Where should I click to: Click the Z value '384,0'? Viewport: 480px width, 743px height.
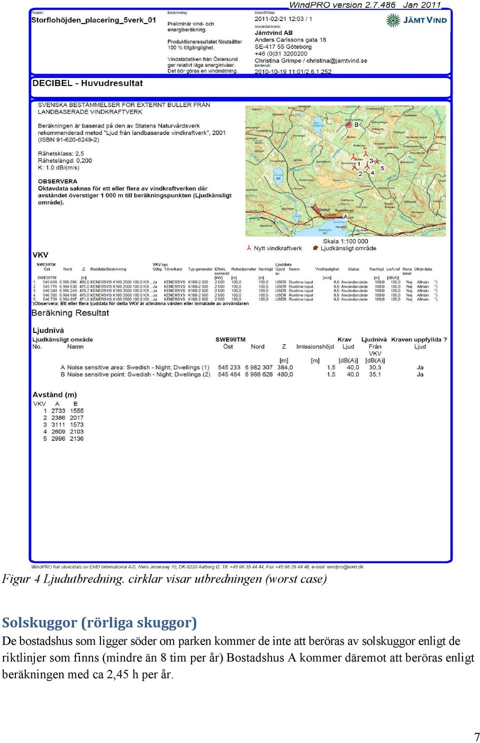[x=285, y=367]
